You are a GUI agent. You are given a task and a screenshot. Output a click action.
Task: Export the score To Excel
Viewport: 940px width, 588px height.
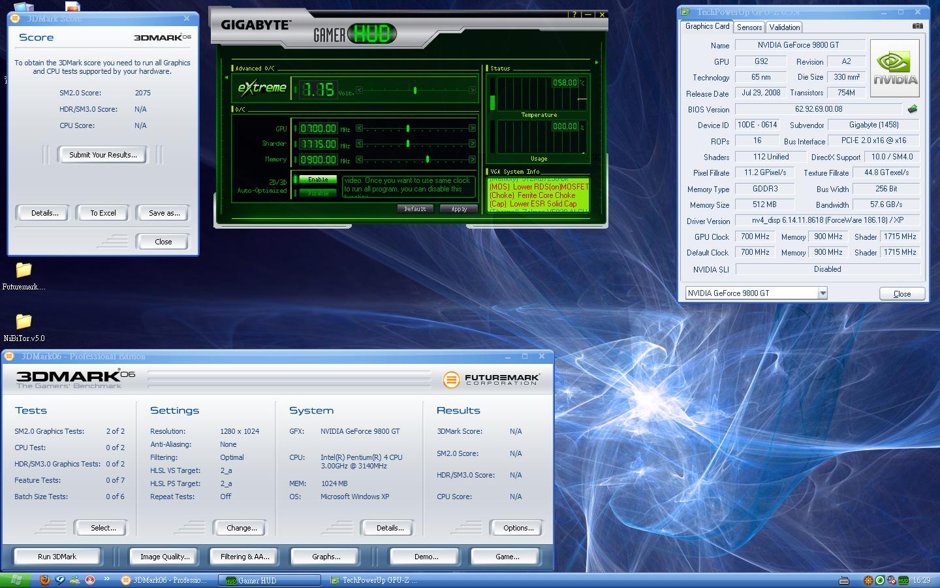click(x=103, y=213)
